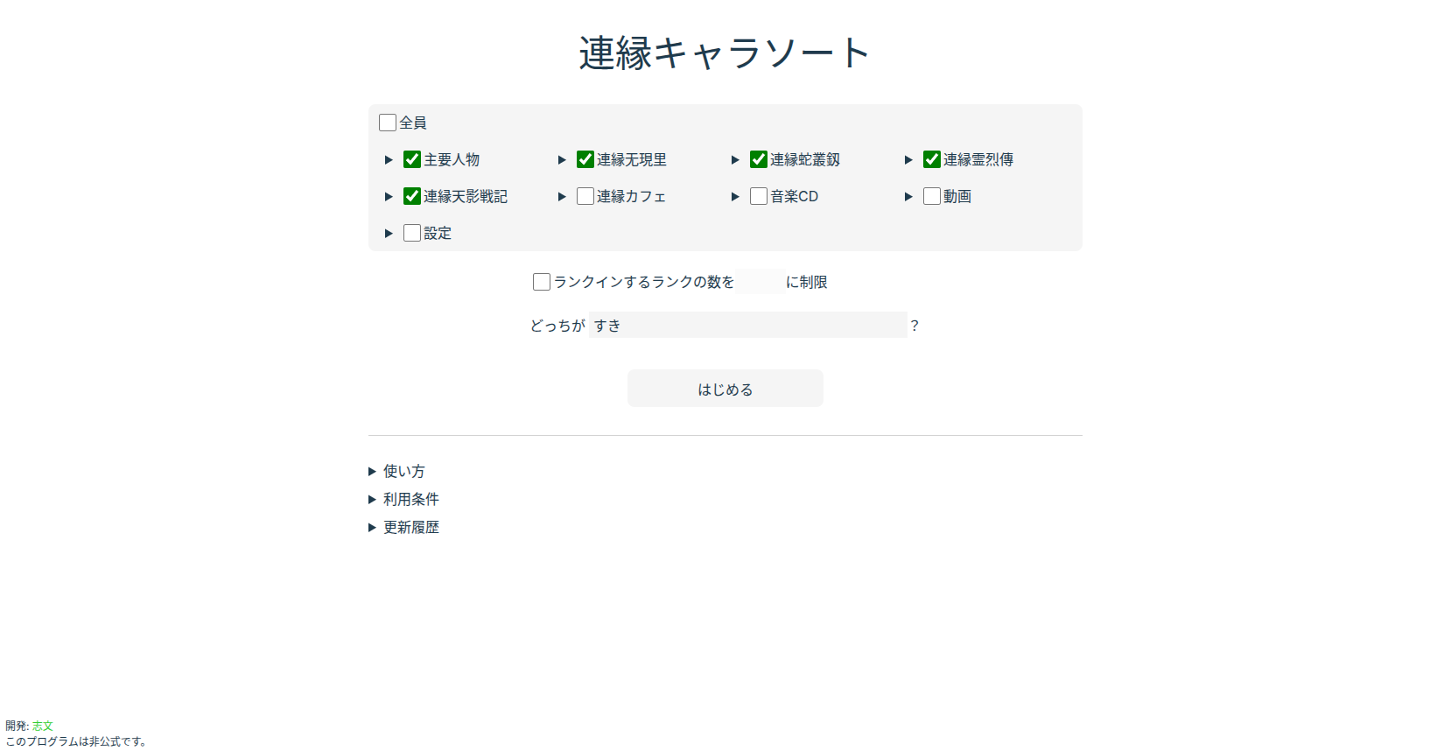Click the すき question text field
Viewport: 1451px width, 751px height.
point(747,326)
